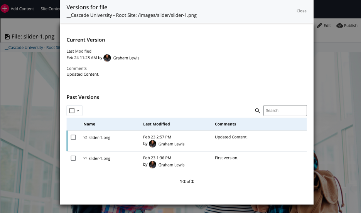Open the _Cascade University - Root Site breadcrumb
Viewport: 361px width, 213px height.
(x=32, y=48)
